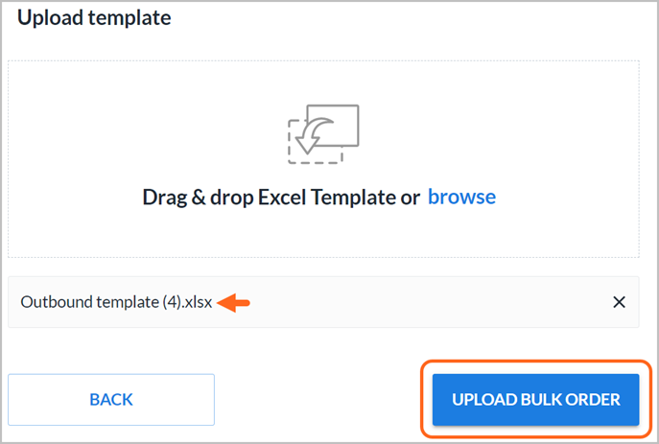Delete the attached xlsx file with the X
The image size is (659, 444).
click(x=619, y=302)
